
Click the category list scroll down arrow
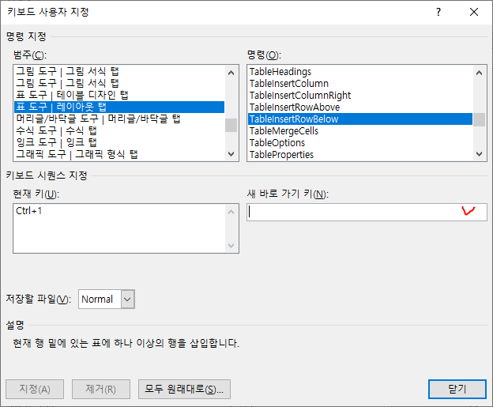231,154
